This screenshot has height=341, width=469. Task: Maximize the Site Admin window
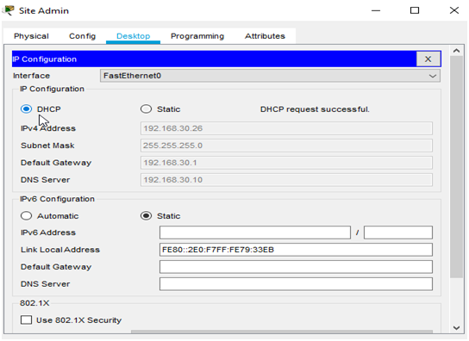point(415,10)
